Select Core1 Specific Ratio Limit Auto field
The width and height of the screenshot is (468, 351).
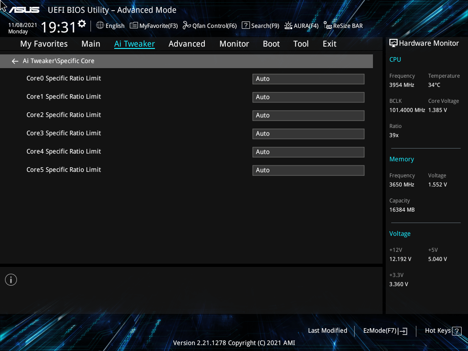click(x=308, y=97)
